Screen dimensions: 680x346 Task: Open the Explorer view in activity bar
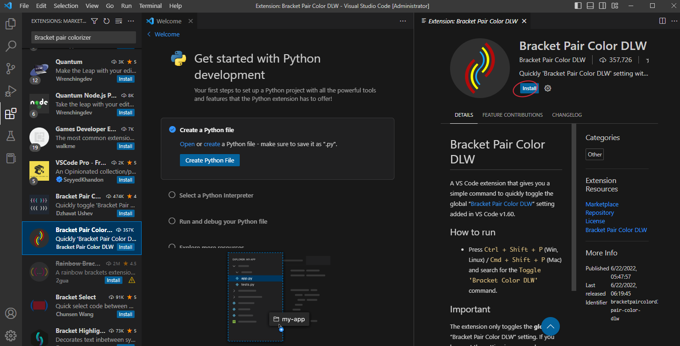(x=10, y=24)
